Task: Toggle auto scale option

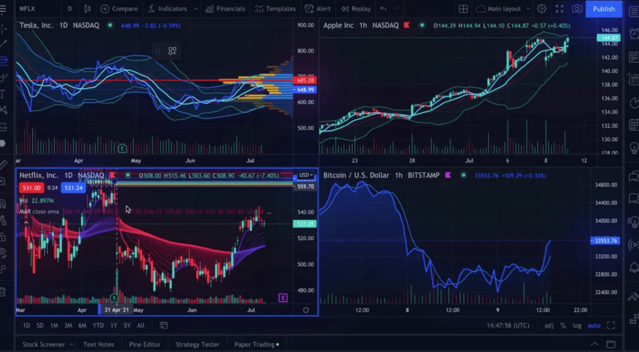Action: [x=594, y=325]
